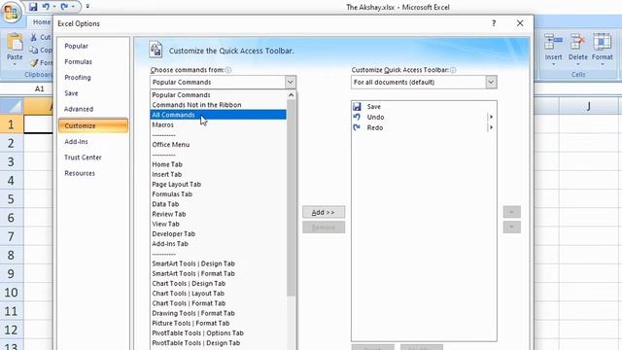Open Customize Quick Access Toolbar arrow in title bar
Image resolution: width=622 pixels, height=350 pixels.
click(87, 7)
